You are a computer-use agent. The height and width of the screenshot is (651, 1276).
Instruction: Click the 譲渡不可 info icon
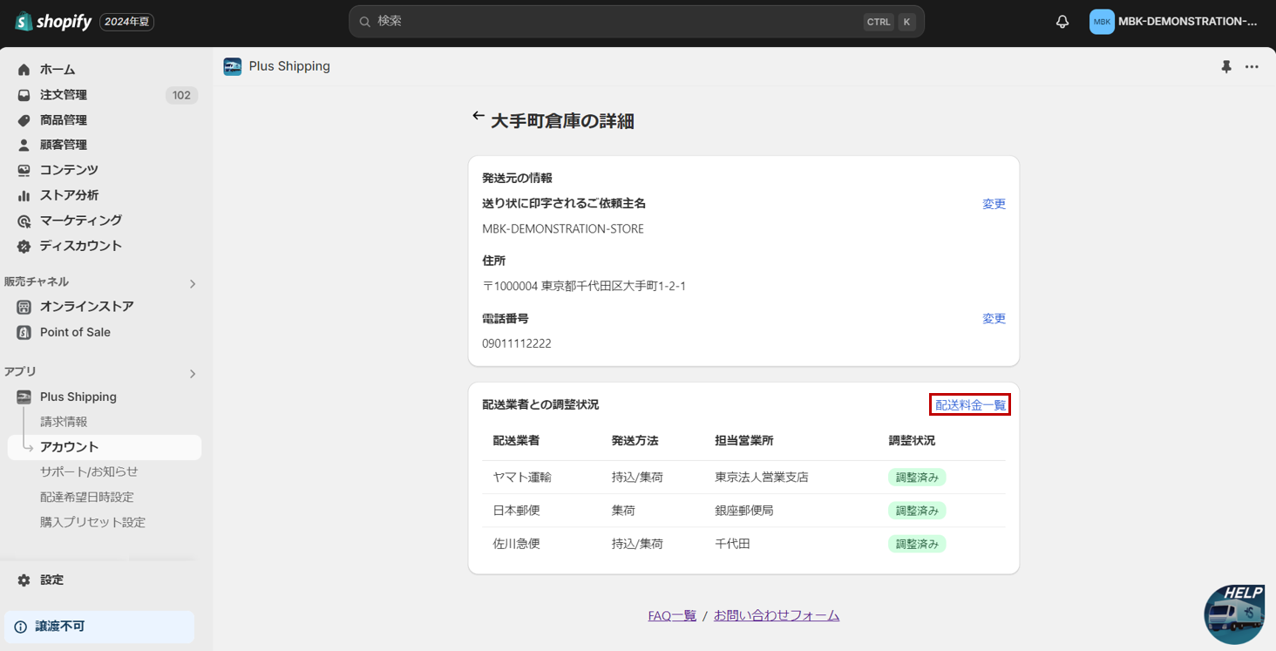tap(21, 627)
